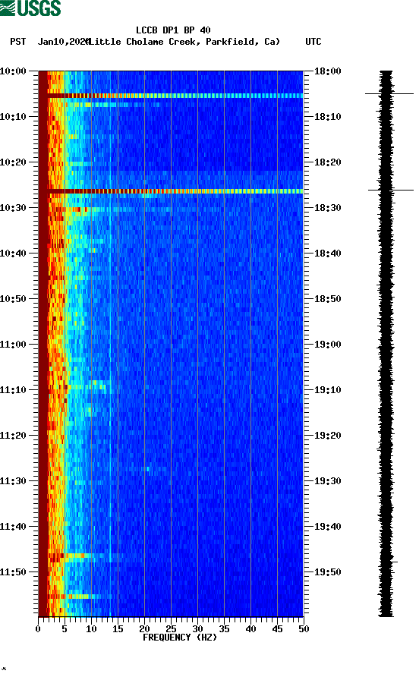419x677 pixels.
Task: Click the 11:00 PST time label
Action: (x=13, y=345)
